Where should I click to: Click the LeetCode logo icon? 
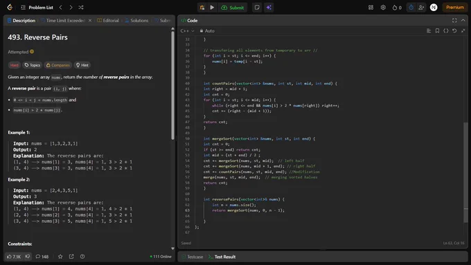[x=10, y=7]
